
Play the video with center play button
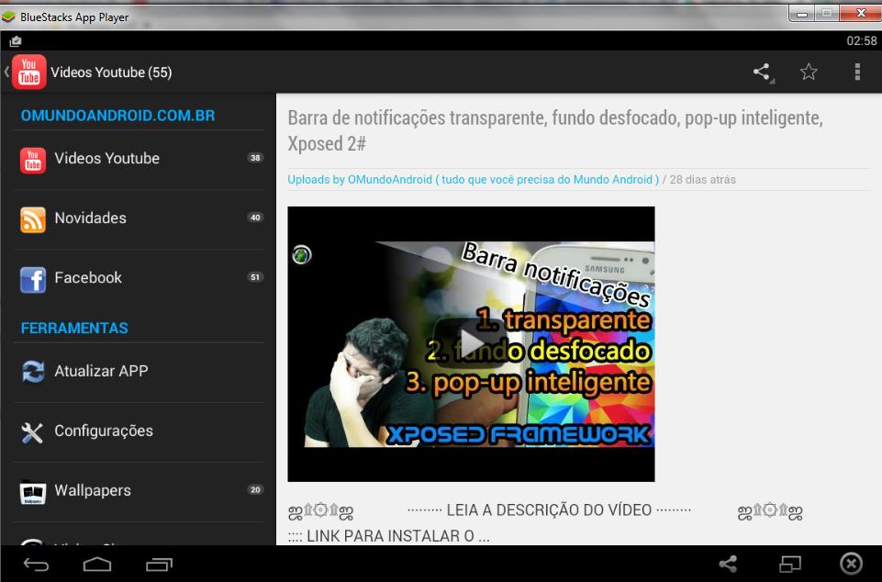click(x=470, y=344)
